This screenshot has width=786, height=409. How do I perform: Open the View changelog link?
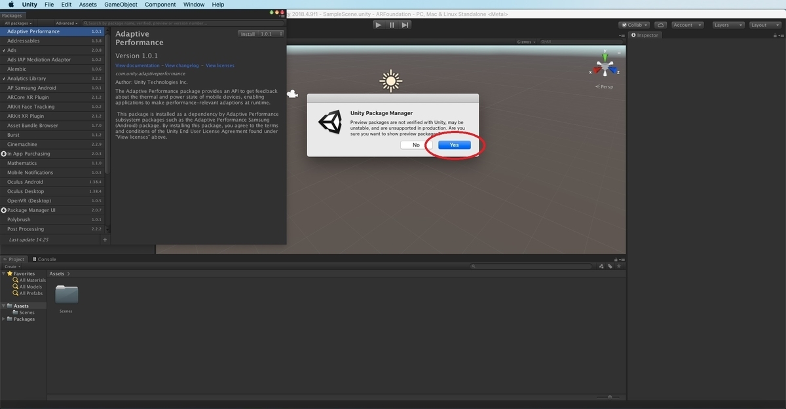pos(183,65)
